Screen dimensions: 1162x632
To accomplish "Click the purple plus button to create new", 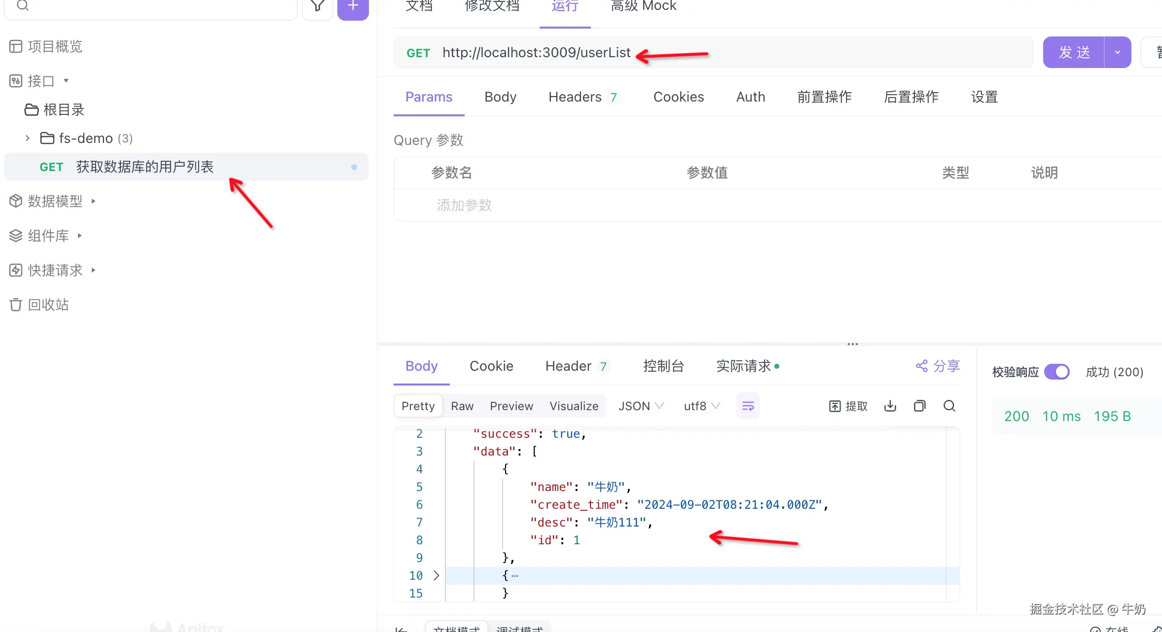I will click(x=353, y=6).
